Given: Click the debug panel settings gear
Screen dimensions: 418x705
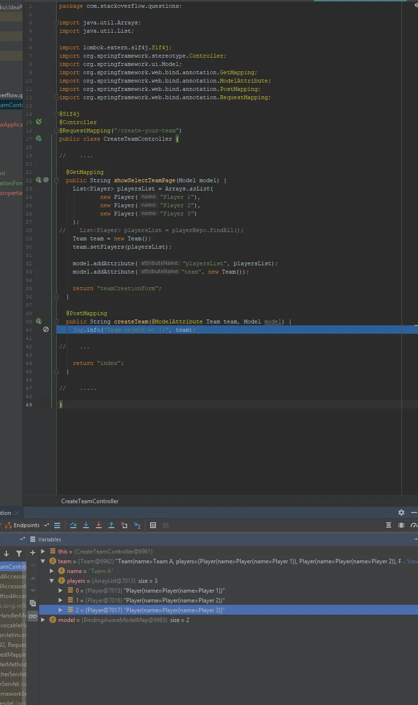Looking at the screenshot, I should (401, 513).
